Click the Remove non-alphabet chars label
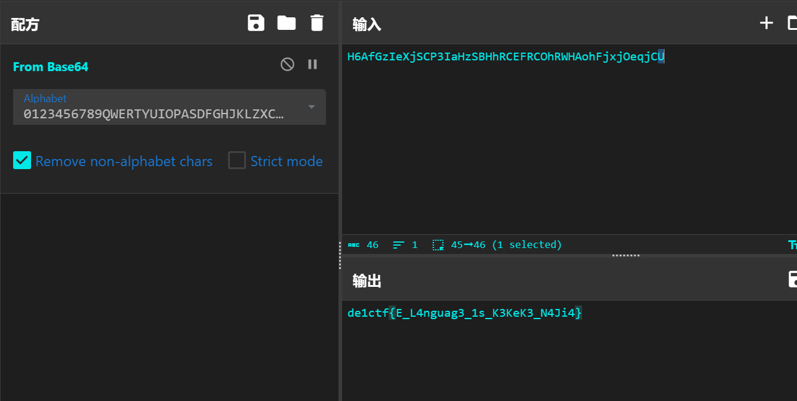Viewport: 797px width, 401px height. [x=124, y=161]
